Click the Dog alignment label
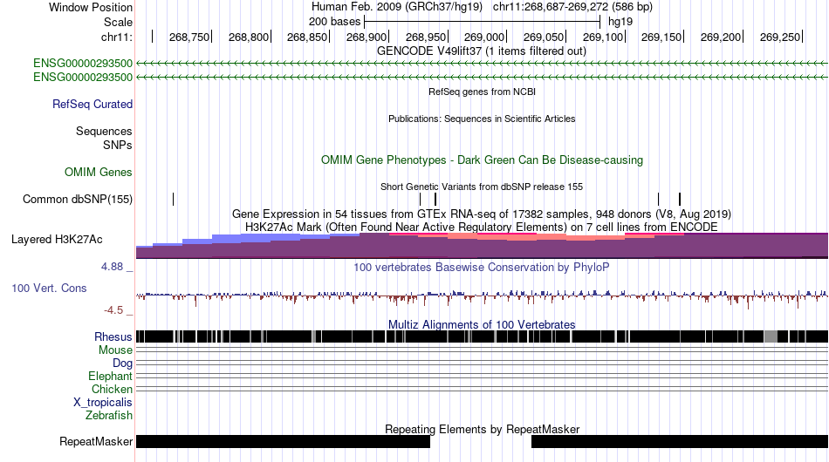The height and width of the screenshot is (462, 829). pos(123,363)
